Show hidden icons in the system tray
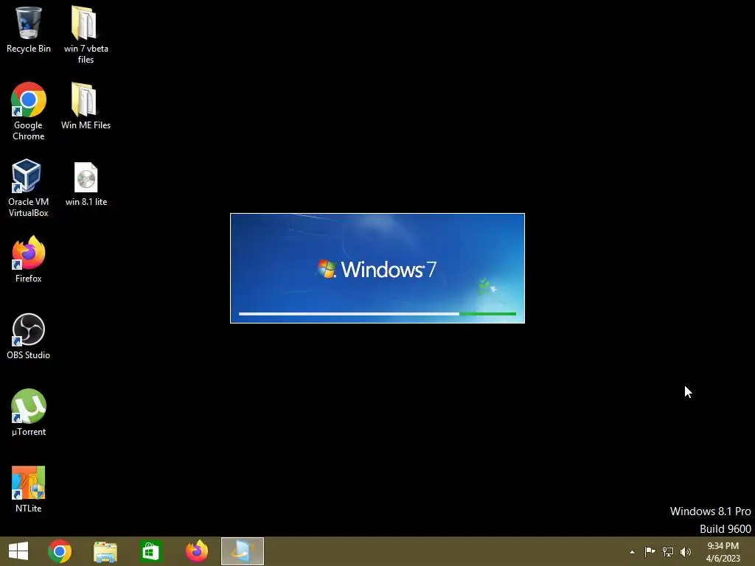 tap(632, 552)
